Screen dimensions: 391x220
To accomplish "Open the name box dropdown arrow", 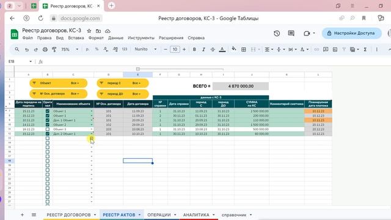I will click(31, 61).
